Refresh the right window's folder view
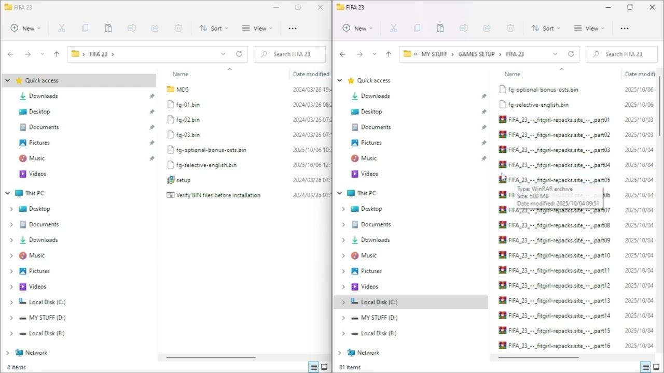Screen dimensions: 664x373 pos(571,54)
